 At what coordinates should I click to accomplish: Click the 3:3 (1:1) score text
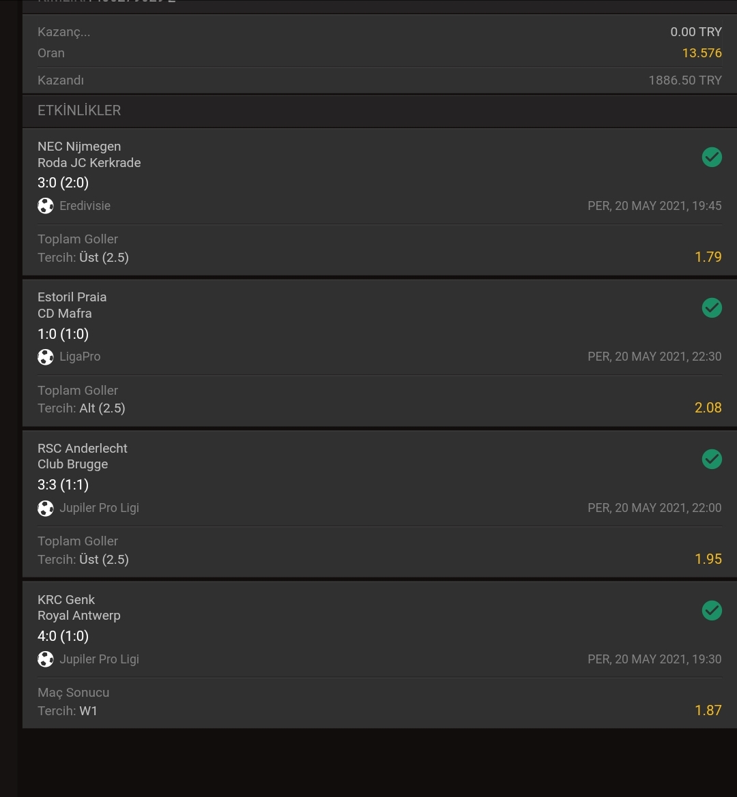point(63,484)
